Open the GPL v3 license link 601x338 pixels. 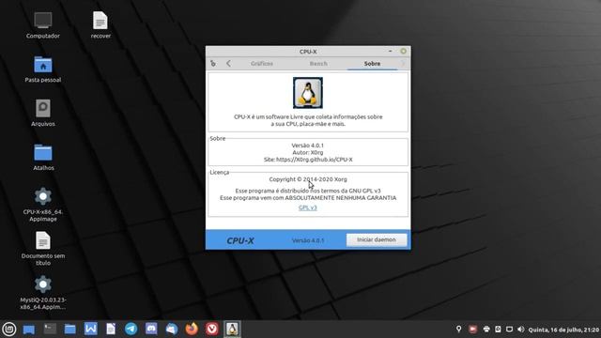click(308, 207)
